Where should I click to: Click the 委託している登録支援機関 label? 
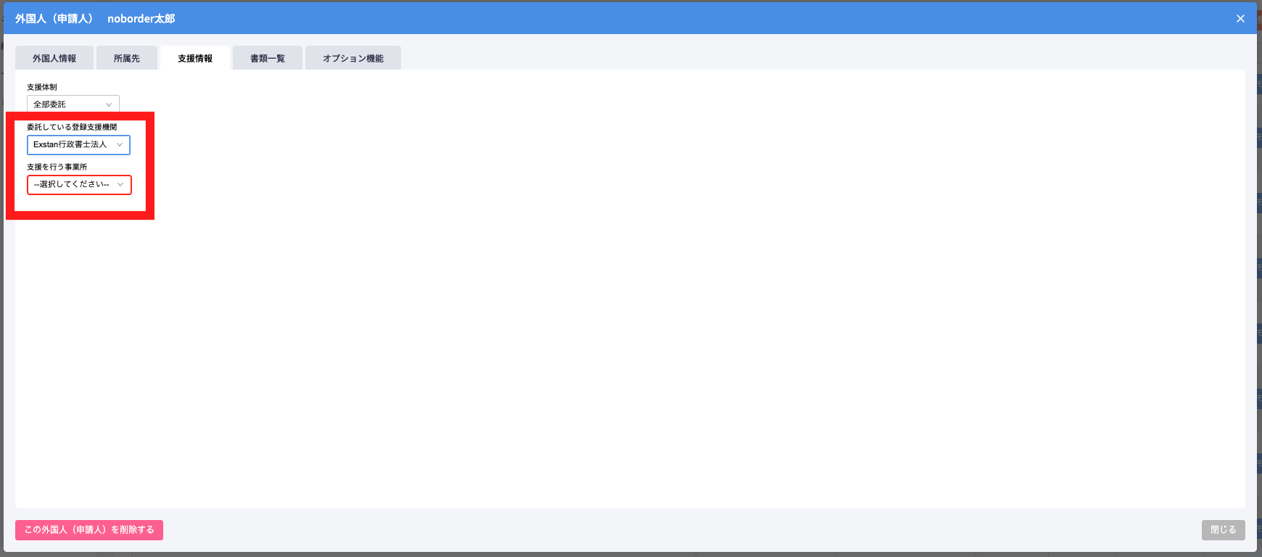72,127
